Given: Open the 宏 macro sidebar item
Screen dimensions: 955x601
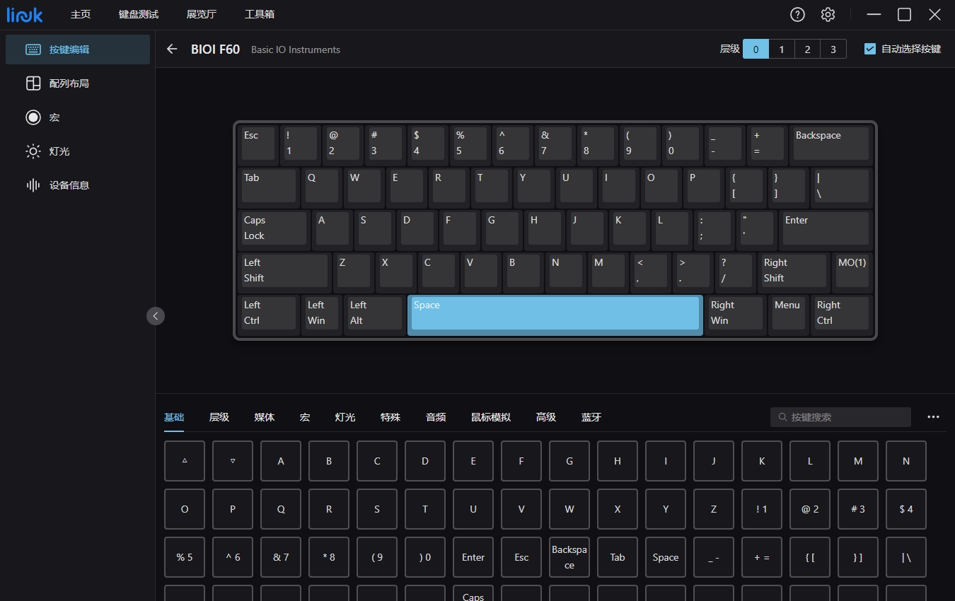Looking at the screenshot, I should [x=78, y=117].
